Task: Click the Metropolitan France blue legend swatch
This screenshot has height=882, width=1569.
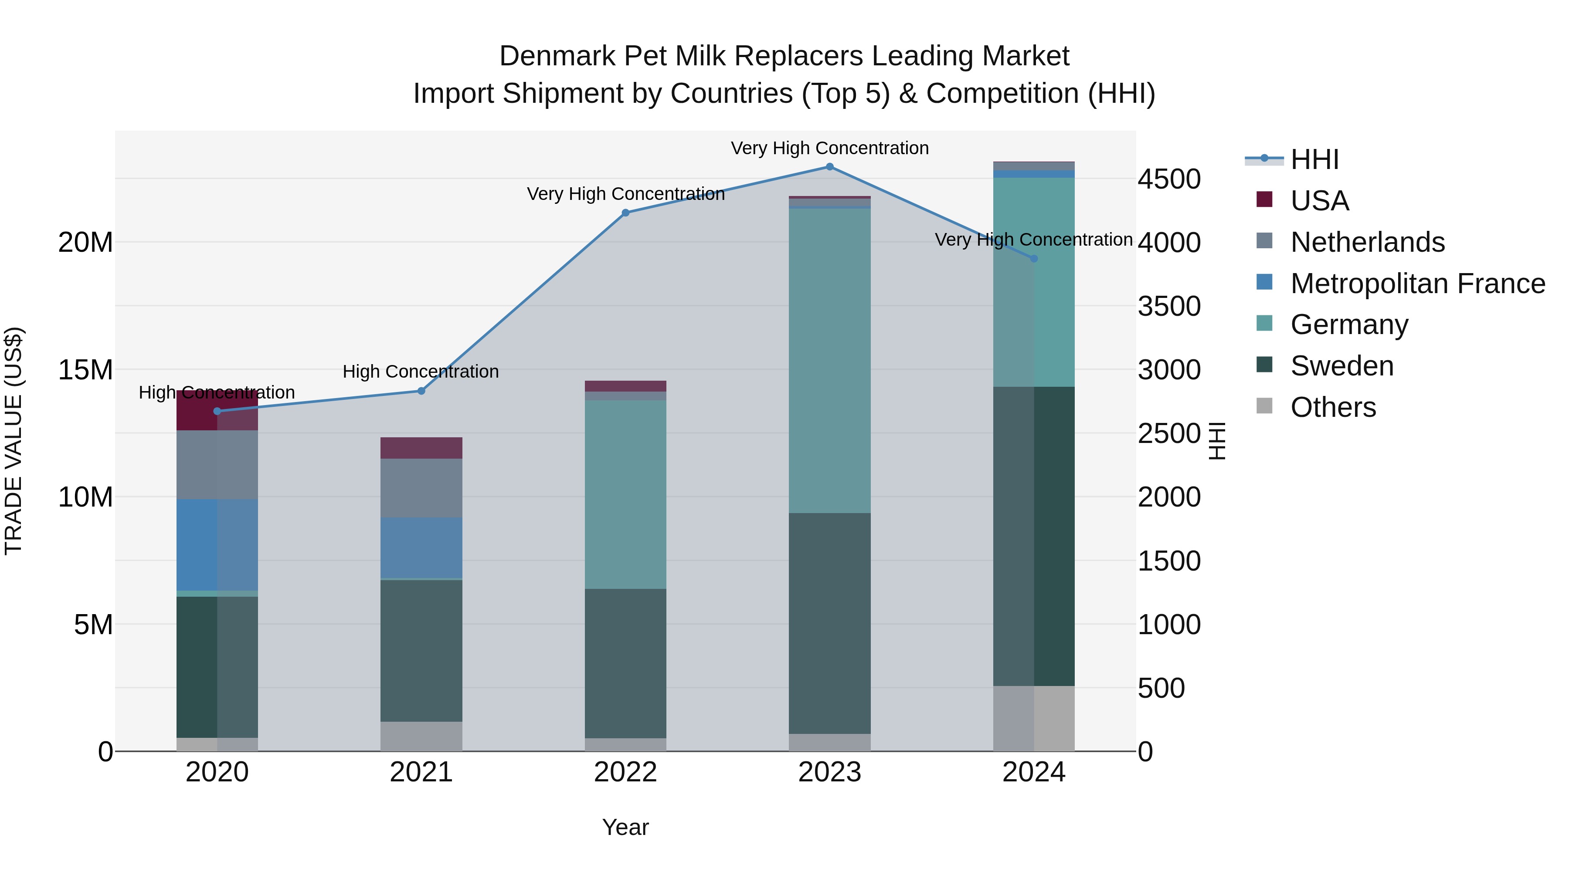Action: [1264, 282]
